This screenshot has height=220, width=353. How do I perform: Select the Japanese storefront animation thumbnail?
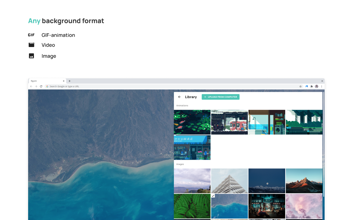192,147
